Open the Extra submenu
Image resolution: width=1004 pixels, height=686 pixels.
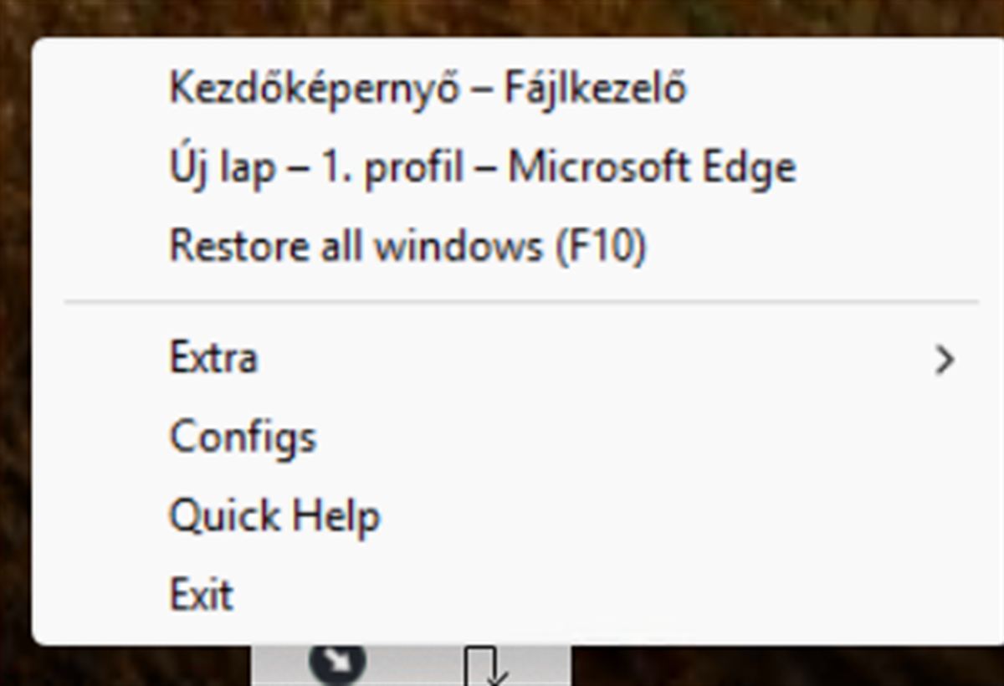[214, 358]
